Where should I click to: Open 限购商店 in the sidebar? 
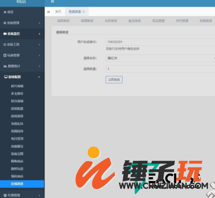pyautogui.click(x=17, y=161)
